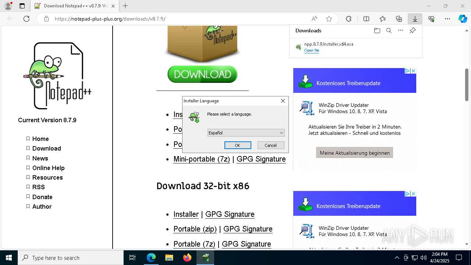Open the Favorites list icon
Screen dimensions: 471x265
coord(383,19)
